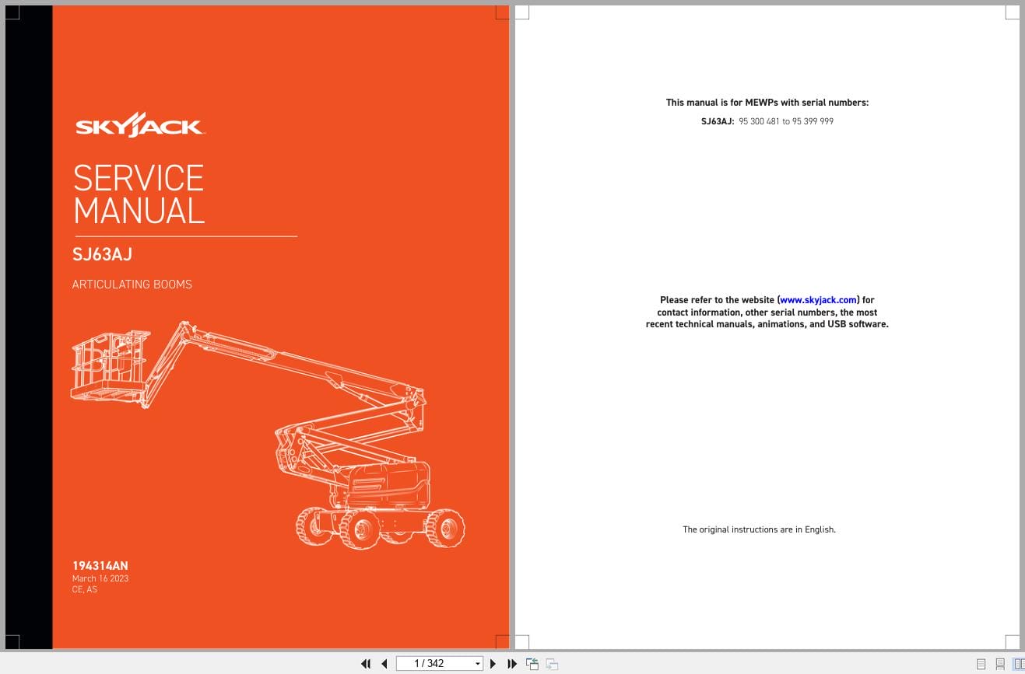1025x674 pixels.
Task: Return to the previous view
Action: 532,664
